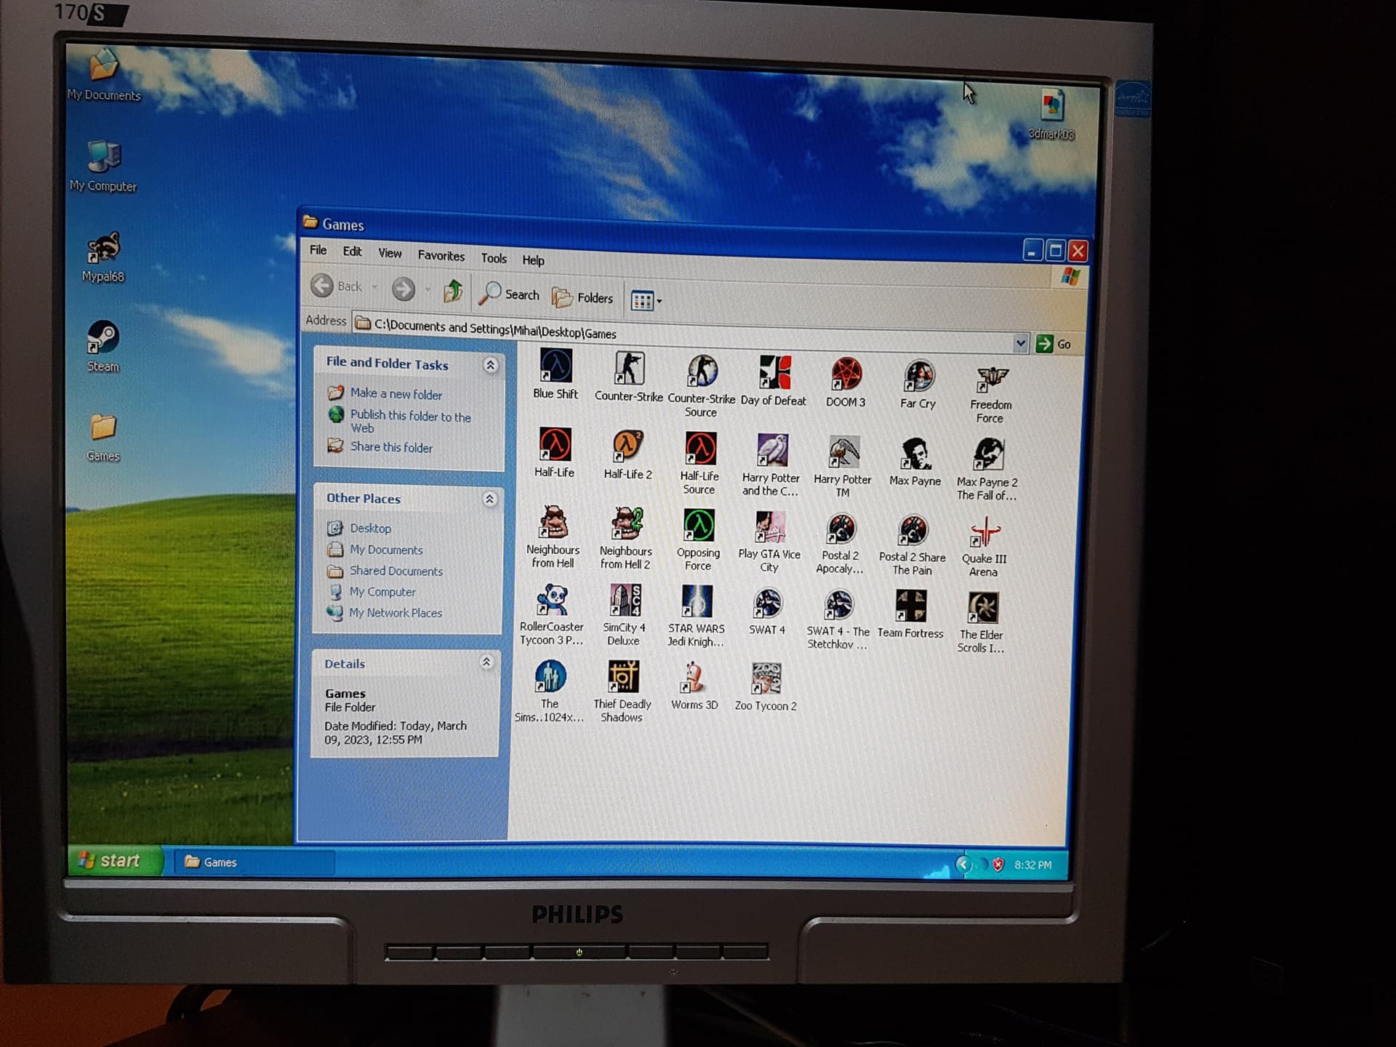Select the Max Payne shortcut
Screen dimensions: 1396x1047
915,455
